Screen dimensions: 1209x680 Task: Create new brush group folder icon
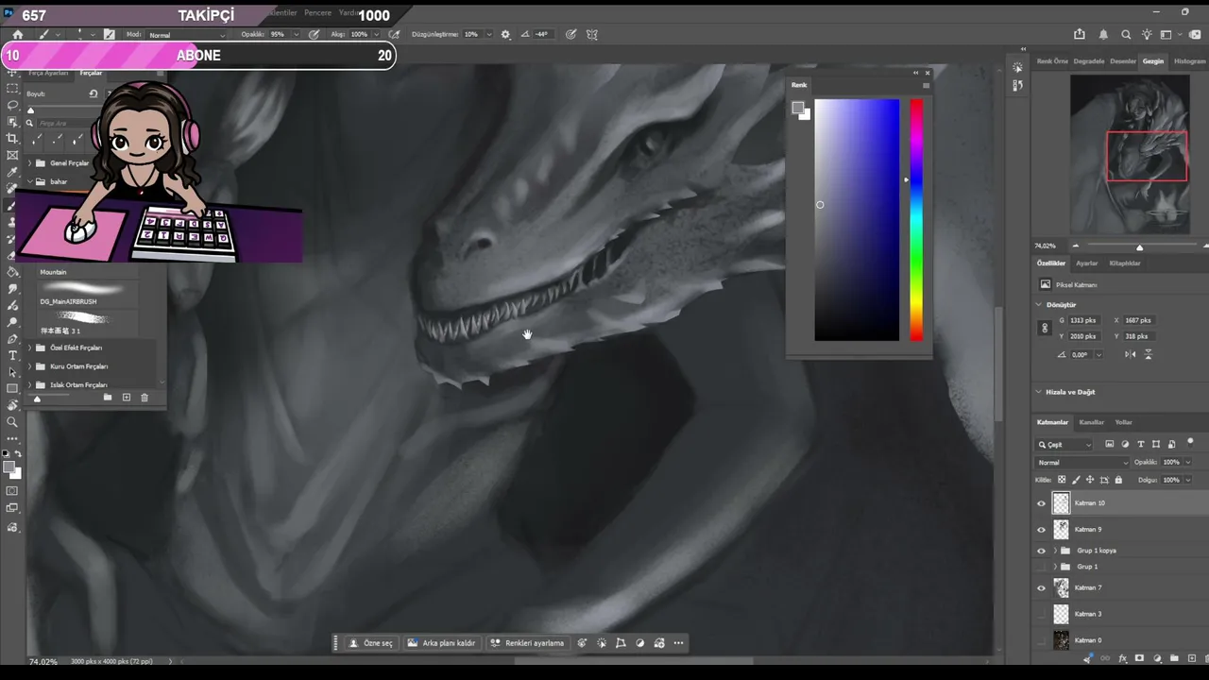[x=108, y=398]
